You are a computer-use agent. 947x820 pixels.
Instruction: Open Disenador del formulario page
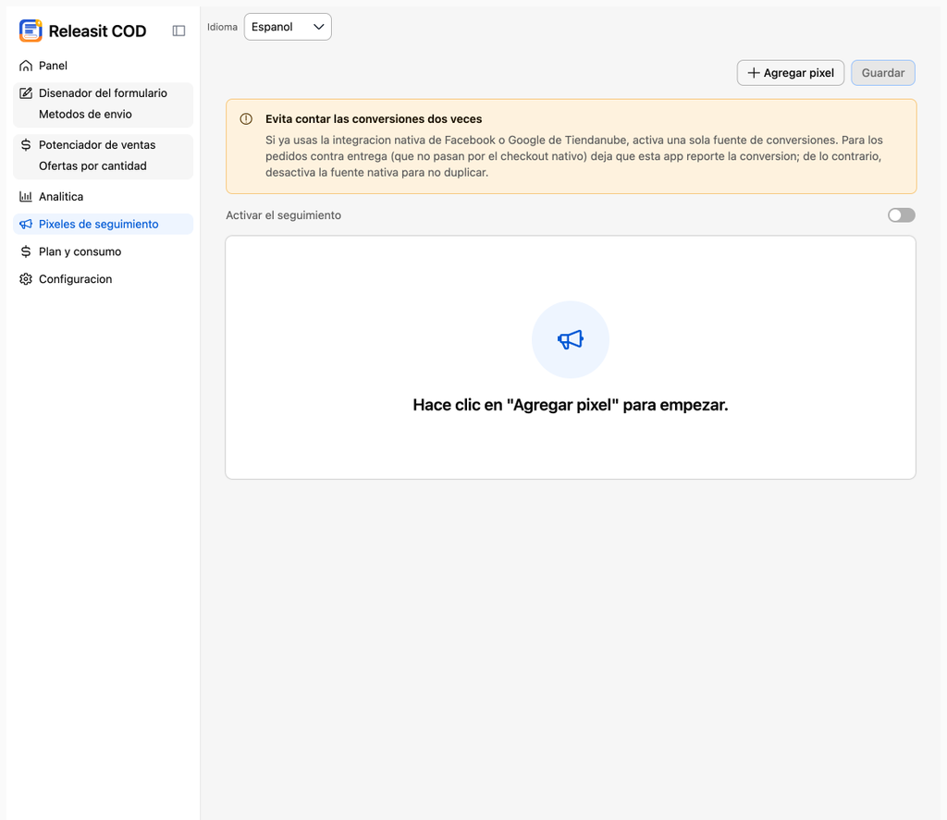tap(103, 93)
